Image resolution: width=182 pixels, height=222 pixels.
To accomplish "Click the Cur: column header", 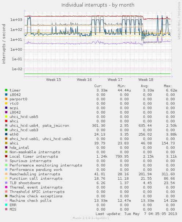I will 98,86.
